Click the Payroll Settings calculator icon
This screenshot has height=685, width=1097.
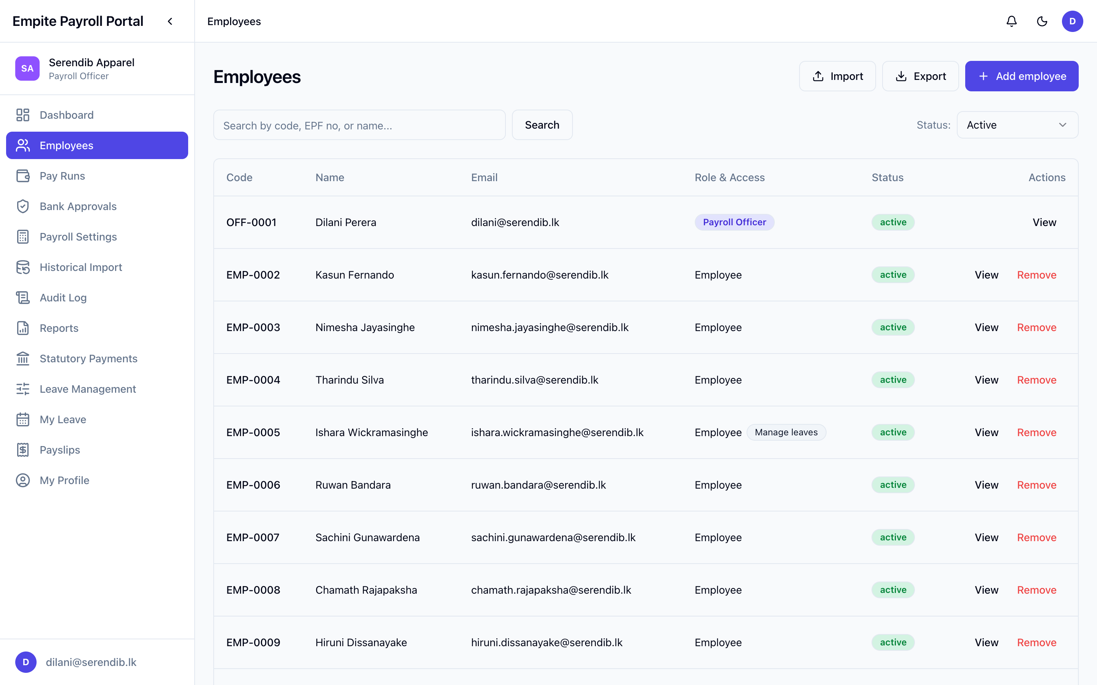coord(23,236)
